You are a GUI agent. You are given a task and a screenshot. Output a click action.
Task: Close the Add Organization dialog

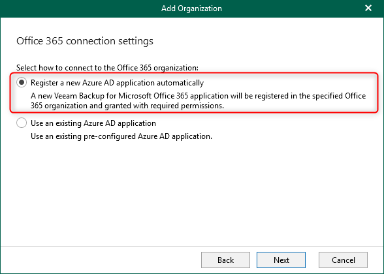(x=368, y=8)
